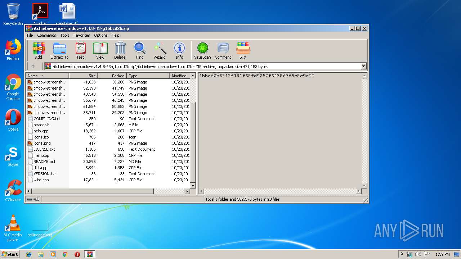The width and height of the screenshot is (461, 259).
Task: Select COMPILING.txt file row
Action: click(x=108, y=119)
